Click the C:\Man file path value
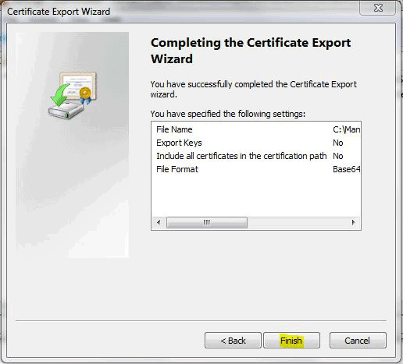Screen dimensions: 403x364 [346, 129]
